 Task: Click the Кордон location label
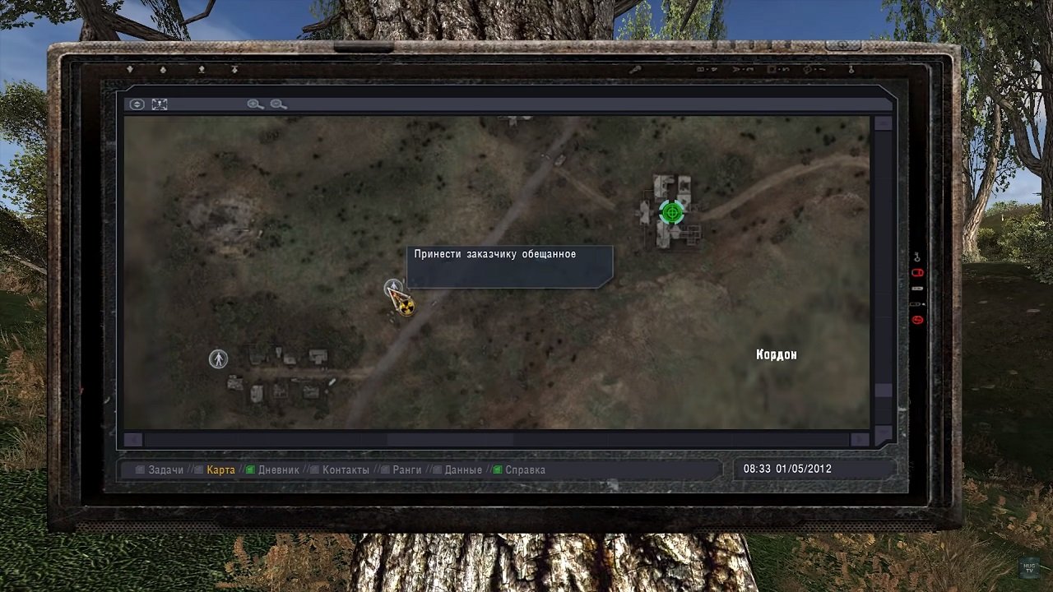777,354
